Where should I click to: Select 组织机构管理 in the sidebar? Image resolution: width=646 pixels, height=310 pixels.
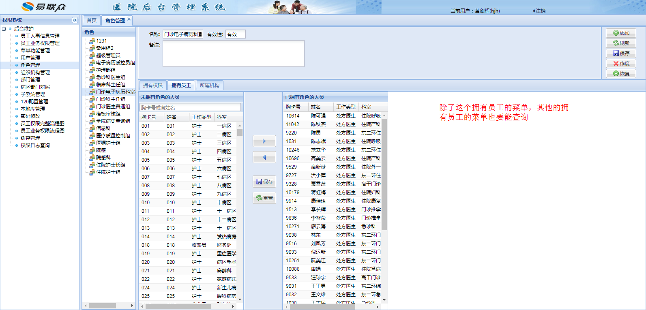[x=35, y=73]
